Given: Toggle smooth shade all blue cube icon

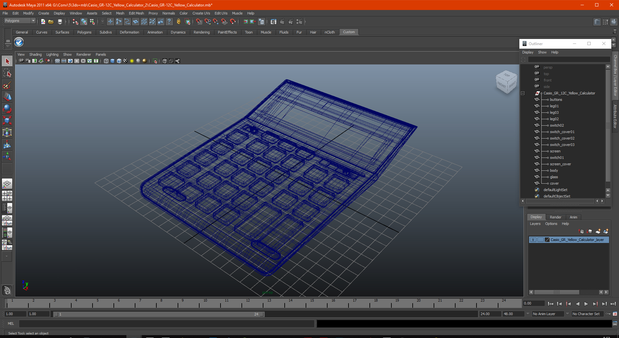Looking at the screenshot, I should (113, 61).
